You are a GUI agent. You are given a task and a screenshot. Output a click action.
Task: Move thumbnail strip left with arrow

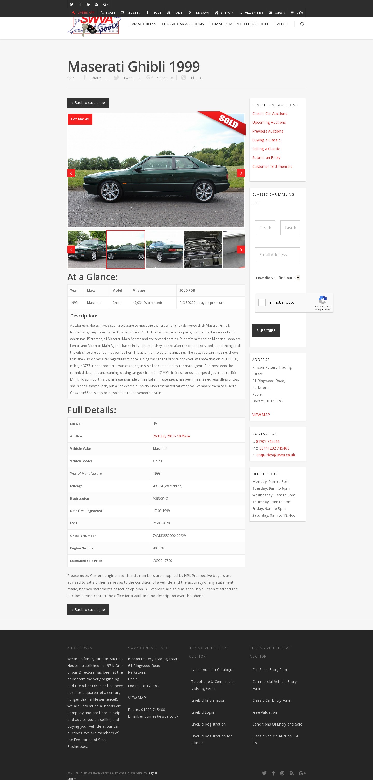point(71,250)
